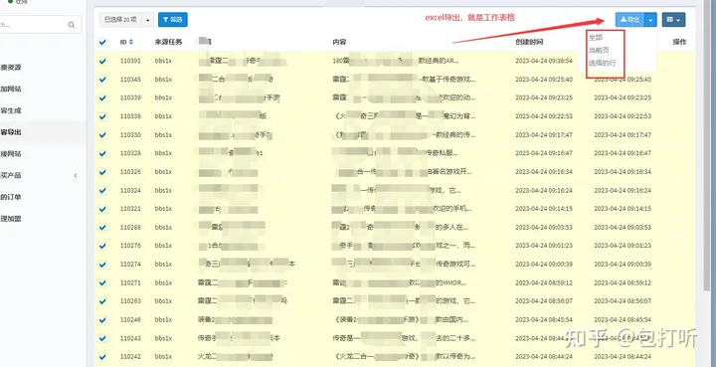Uncheck the row 110243 checkbox

click(102, 338)
